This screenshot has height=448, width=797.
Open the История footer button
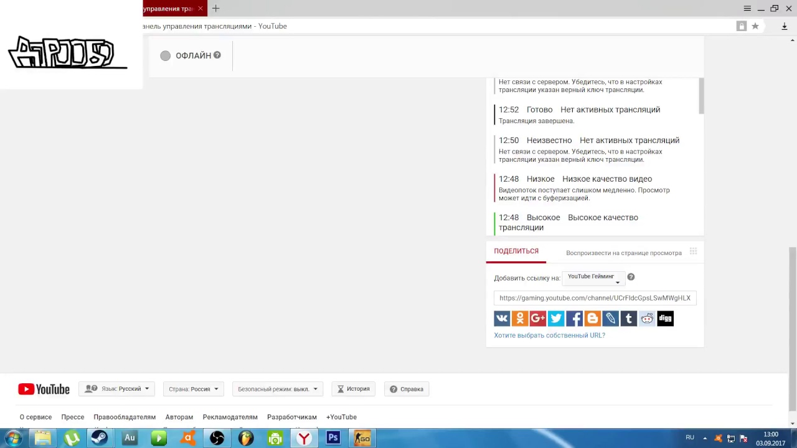point(354,389)
